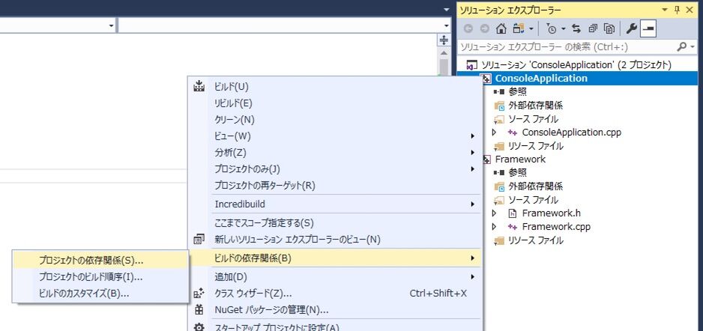The width and height of the screenshot is (703, 331).
Task: Toggle the Preview Selected Items button
Action: point(649,28)
